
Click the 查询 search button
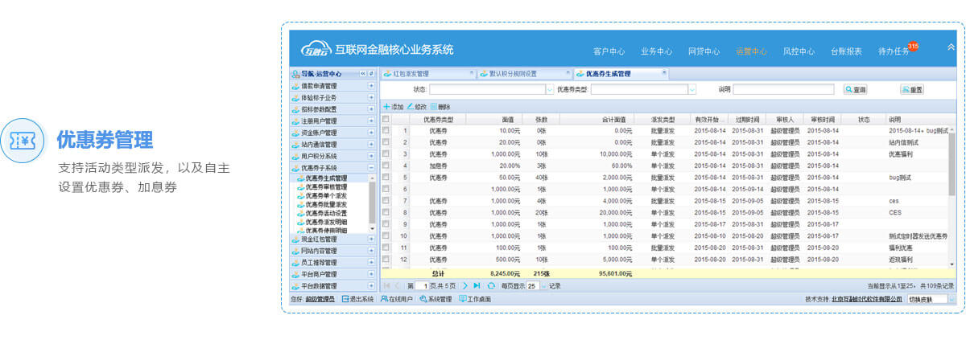[855, 90]
